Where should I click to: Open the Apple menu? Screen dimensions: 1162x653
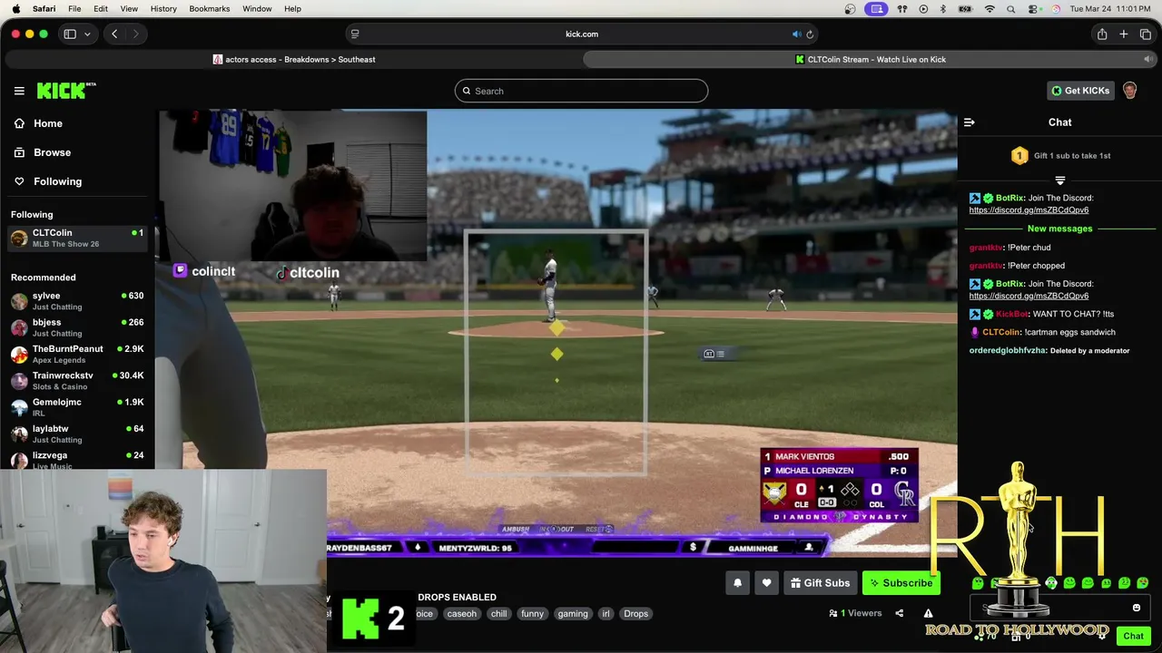[15, 9]
